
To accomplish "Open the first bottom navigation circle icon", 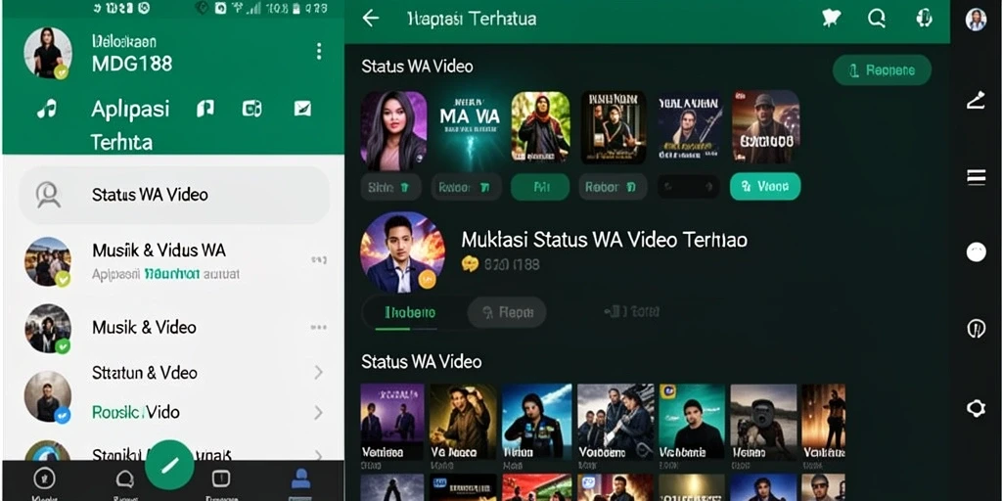I will [x=44, y=478].
